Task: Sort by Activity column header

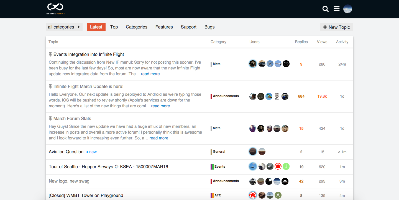Action: pyautogui.click(x=342, y=42)
